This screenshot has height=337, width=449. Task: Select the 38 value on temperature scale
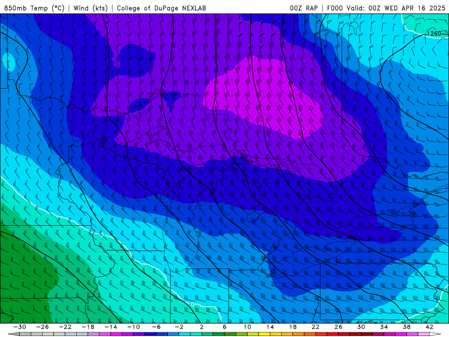point(406,327)
